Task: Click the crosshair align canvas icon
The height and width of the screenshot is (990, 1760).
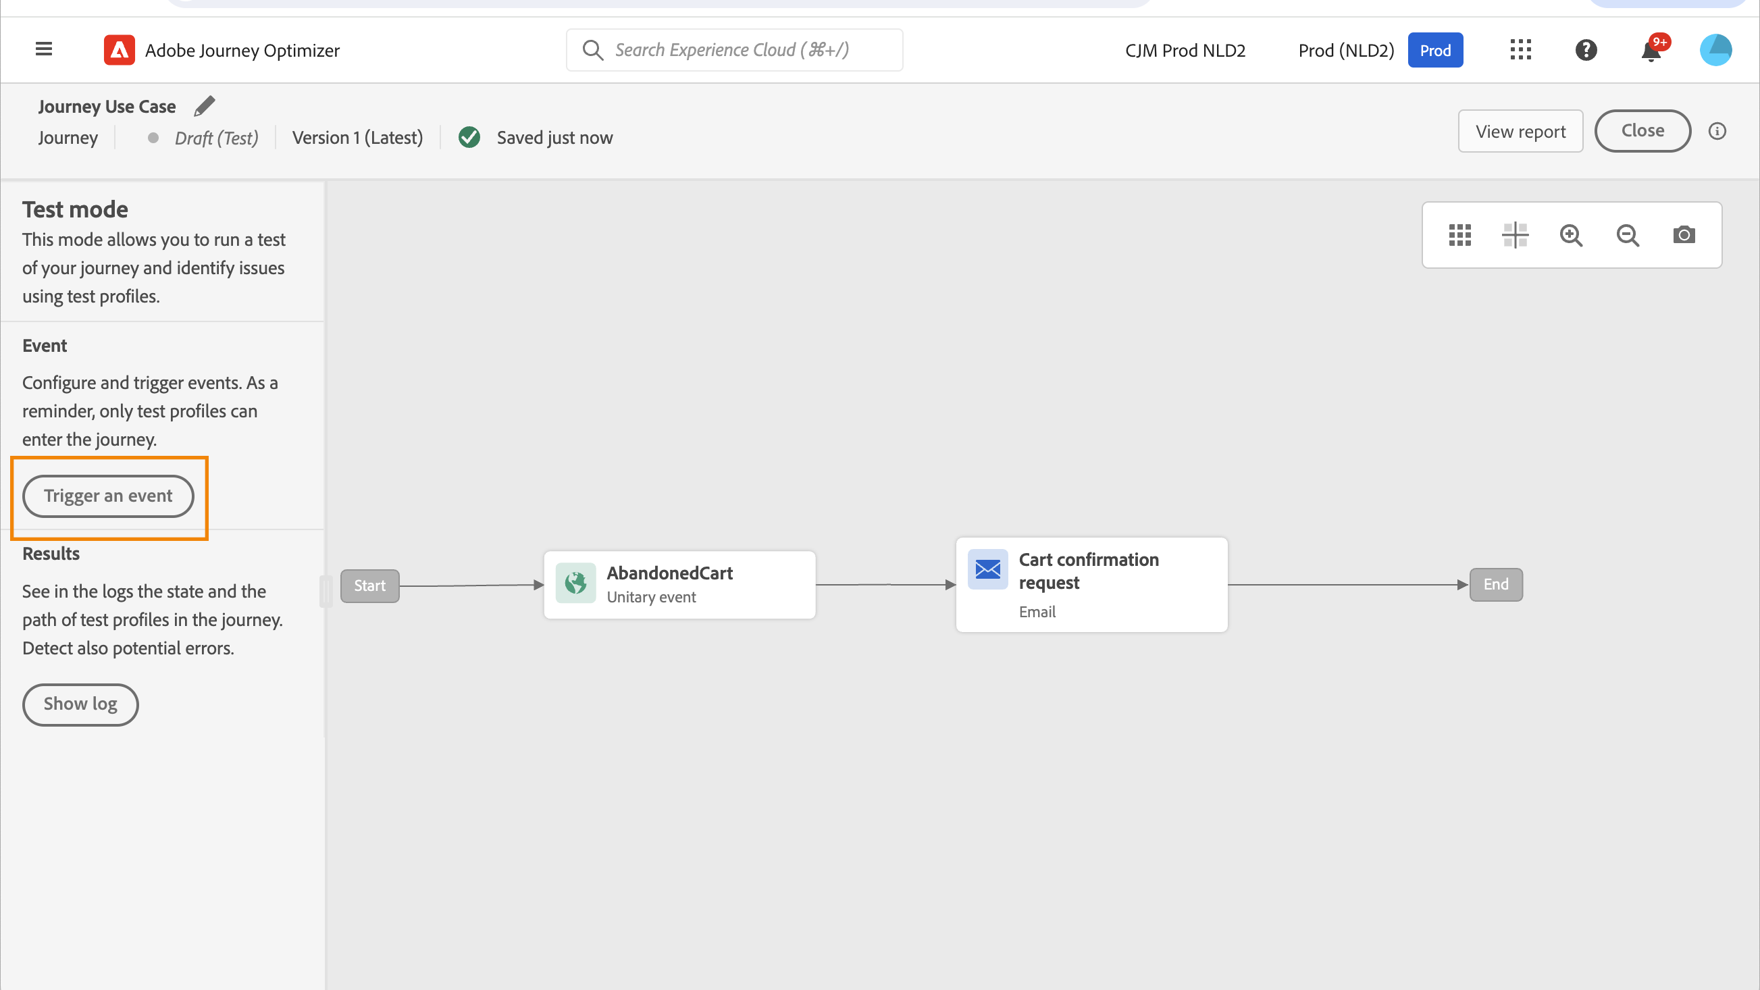Action: tap(1515, 235)
